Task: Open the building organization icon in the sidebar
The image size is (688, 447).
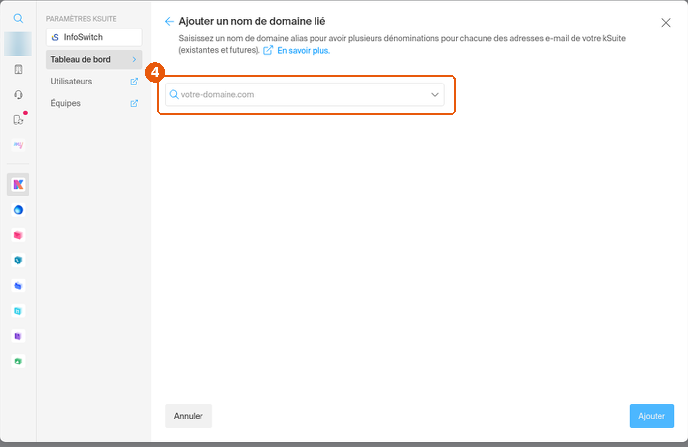Action: point(18,69)
